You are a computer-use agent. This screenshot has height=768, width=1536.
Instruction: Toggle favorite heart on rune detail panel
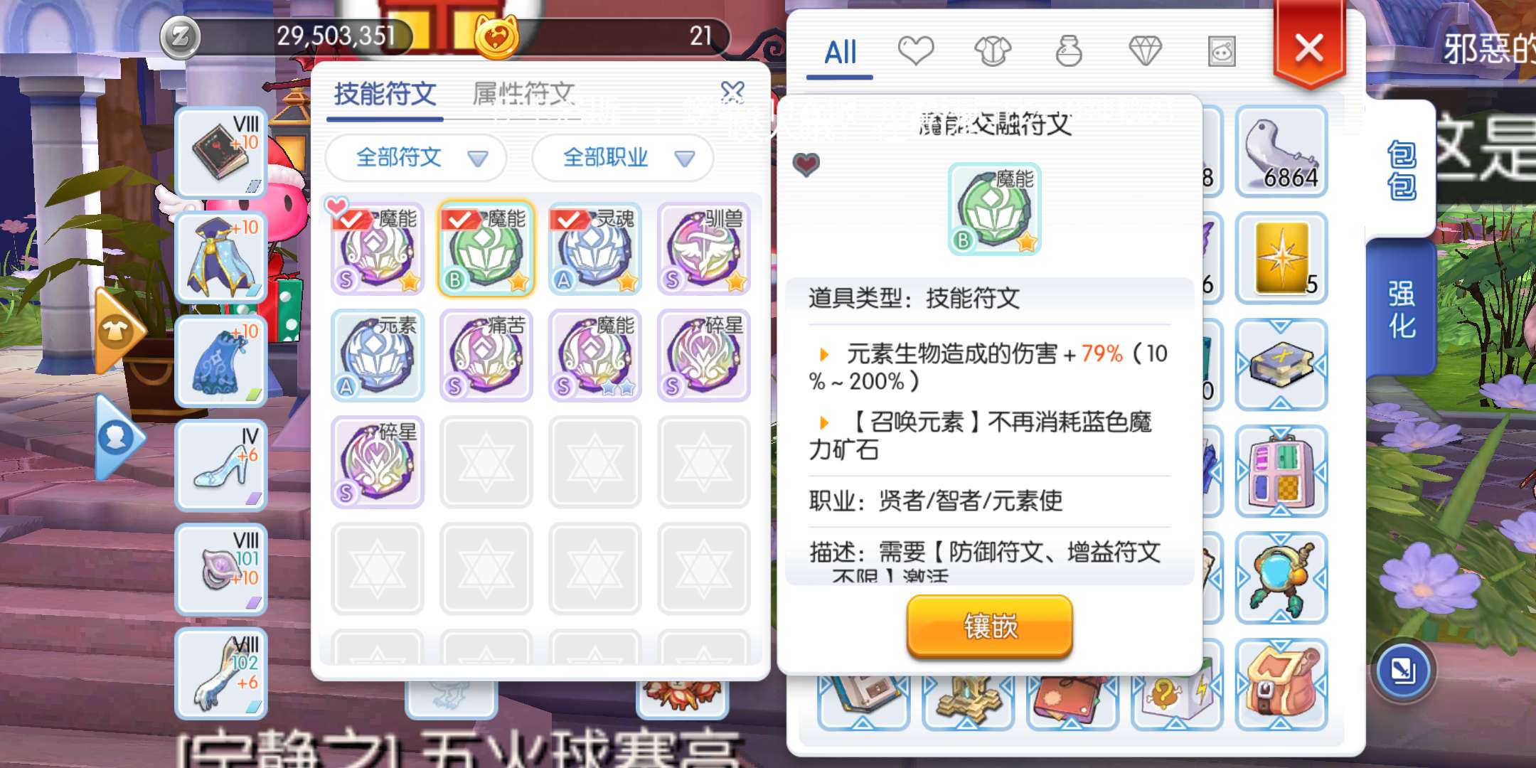point(806,165)
